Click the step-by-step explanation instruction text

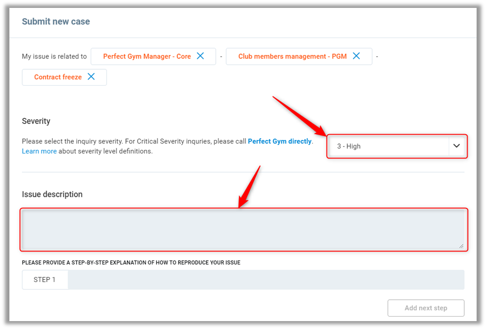(131, 262)
